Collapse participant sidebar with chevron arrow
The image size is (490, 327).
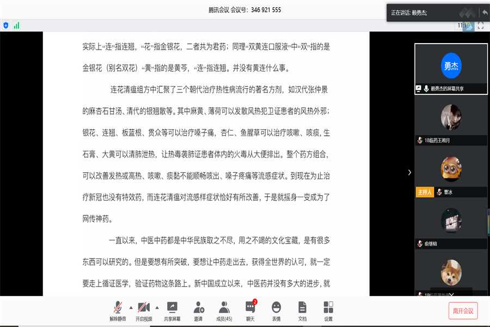(409, 172)
